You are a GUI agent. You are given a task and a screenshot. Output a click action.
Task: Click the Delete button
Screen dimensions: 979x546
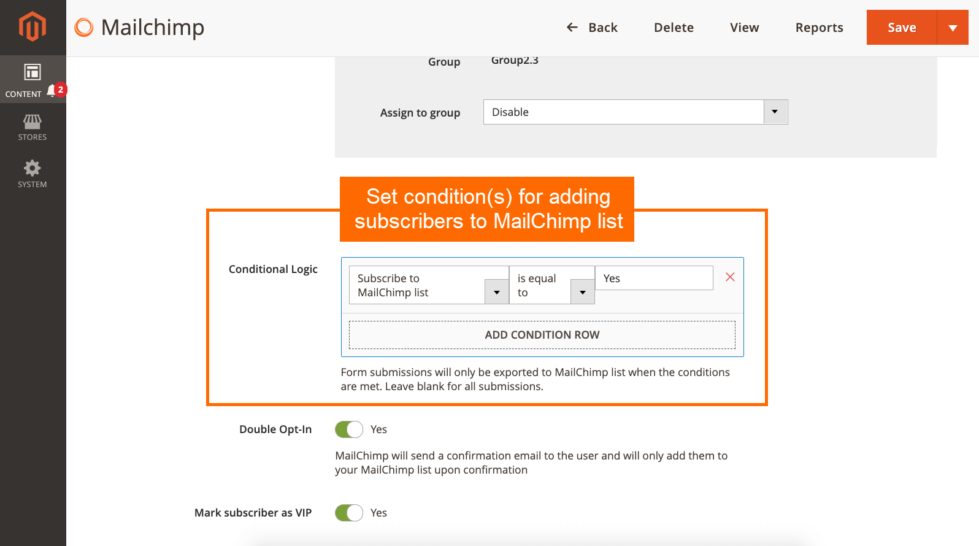[674, 28]
